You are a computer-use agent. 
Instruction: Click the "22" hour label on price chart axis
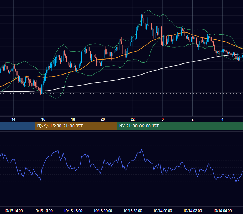133,119
